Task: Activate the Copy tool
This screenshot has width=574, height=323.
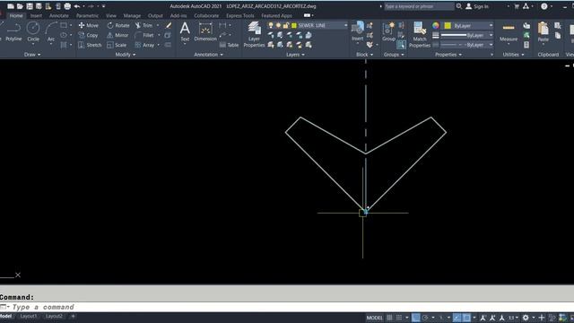Action: (88, 35)
